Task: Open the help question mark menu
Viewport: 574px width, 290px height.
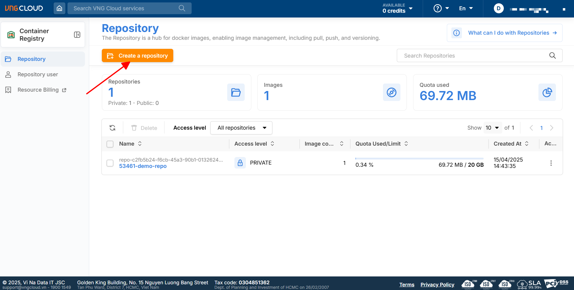Action: (441, 8)
